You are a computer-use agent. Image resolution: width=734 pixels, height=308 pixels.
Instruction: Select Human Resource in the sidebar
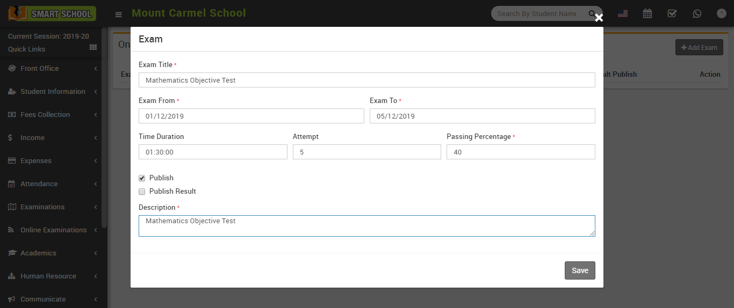[x=48, y=276]
